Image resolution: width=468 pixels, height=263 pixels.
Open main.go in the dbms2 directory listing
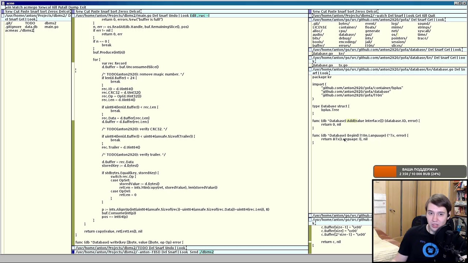point(51,27)
